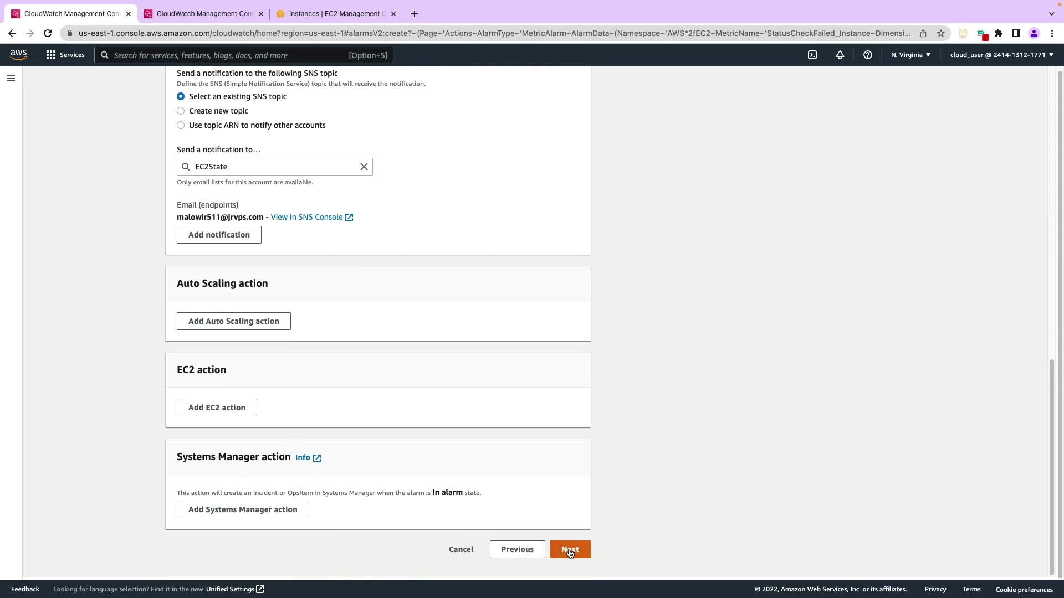Open the N. Virginia region dropdown
Screen dimensions: 1064x598
tap(910, 55)
